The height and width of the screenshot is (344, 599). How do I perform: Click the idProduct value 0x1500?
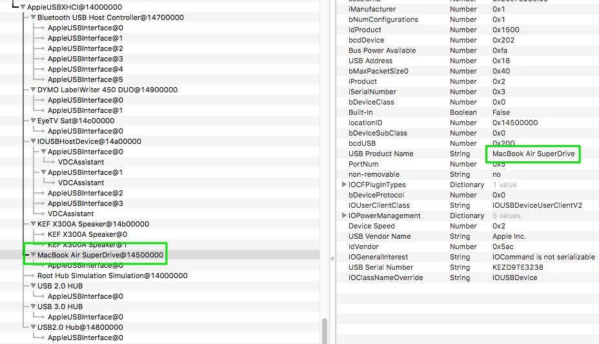point(505,30)
